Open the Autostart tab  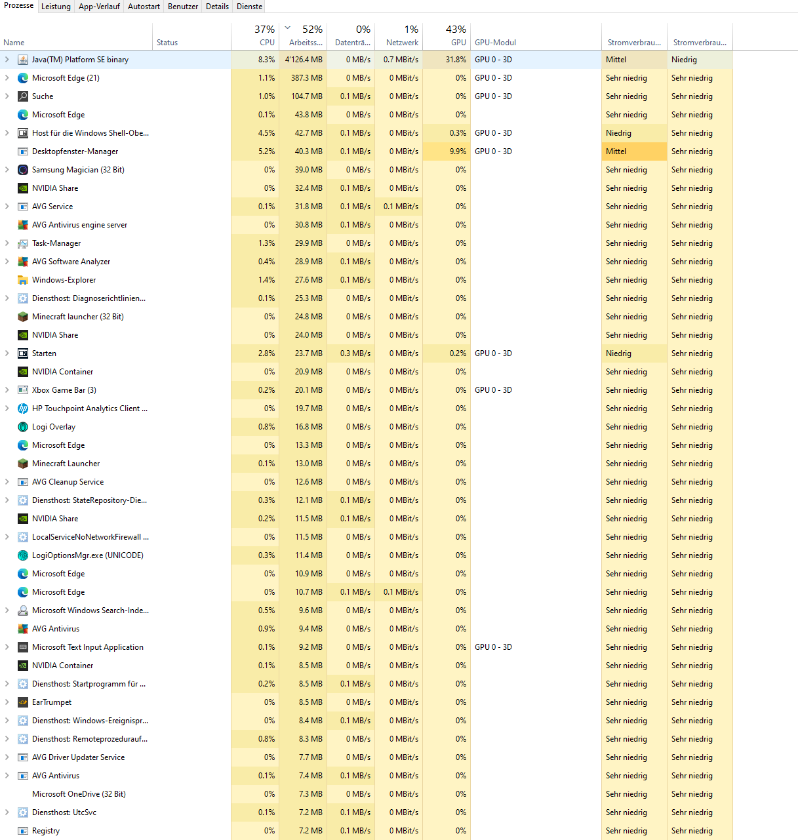click(x=144, y=7)
